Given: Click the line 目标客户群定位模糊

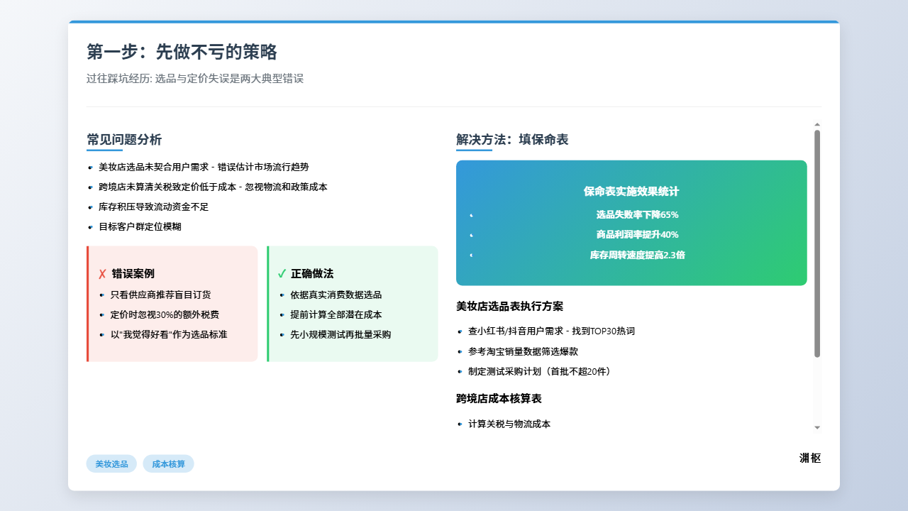Looking at the screenshot, I should click(x=140, y=227).
